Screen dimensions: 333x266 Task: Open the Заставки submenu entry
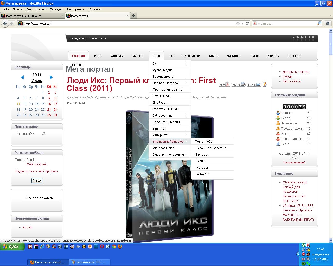(x=202, y=155)
